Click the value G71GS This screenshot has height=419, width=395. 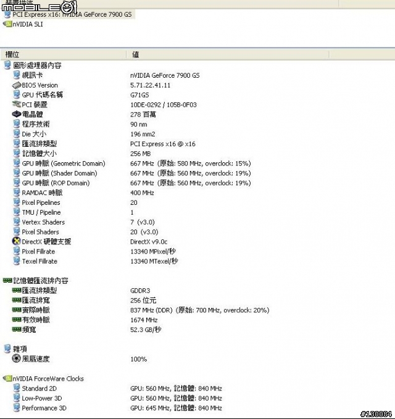[139, 95]
